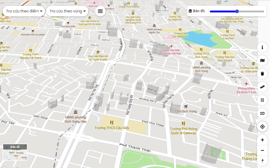Click Trường Tiểu học Nghĩa Tân icon
Viewport: 270px width, 168px height.
tap(180, 30)
